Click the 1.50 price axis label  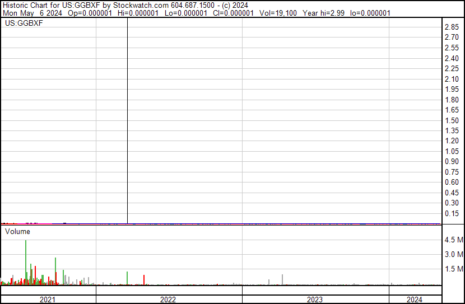452,120
